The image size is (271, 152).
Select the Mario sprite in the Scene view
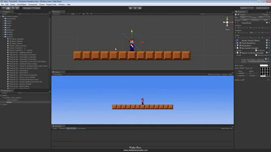point(132,45)
